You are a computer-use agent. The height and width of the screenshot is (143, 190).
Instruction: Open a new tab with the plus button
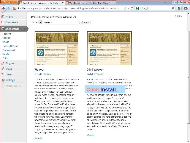[114, 3]
